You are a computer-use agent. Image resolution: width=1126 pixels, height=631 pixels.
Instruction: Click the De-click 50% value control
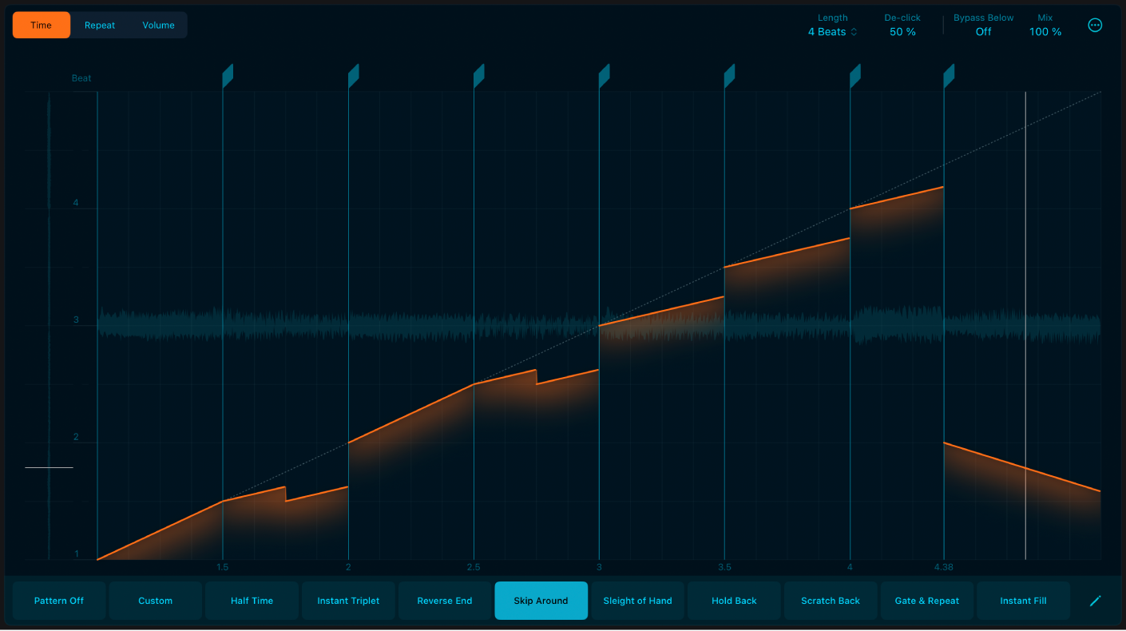[902, 31]
